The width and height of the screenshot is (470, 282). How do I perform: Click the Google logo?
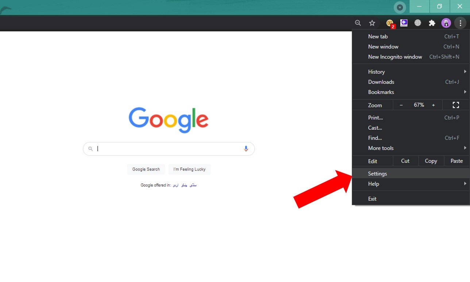pyautogui.click(x=169, y=120)
